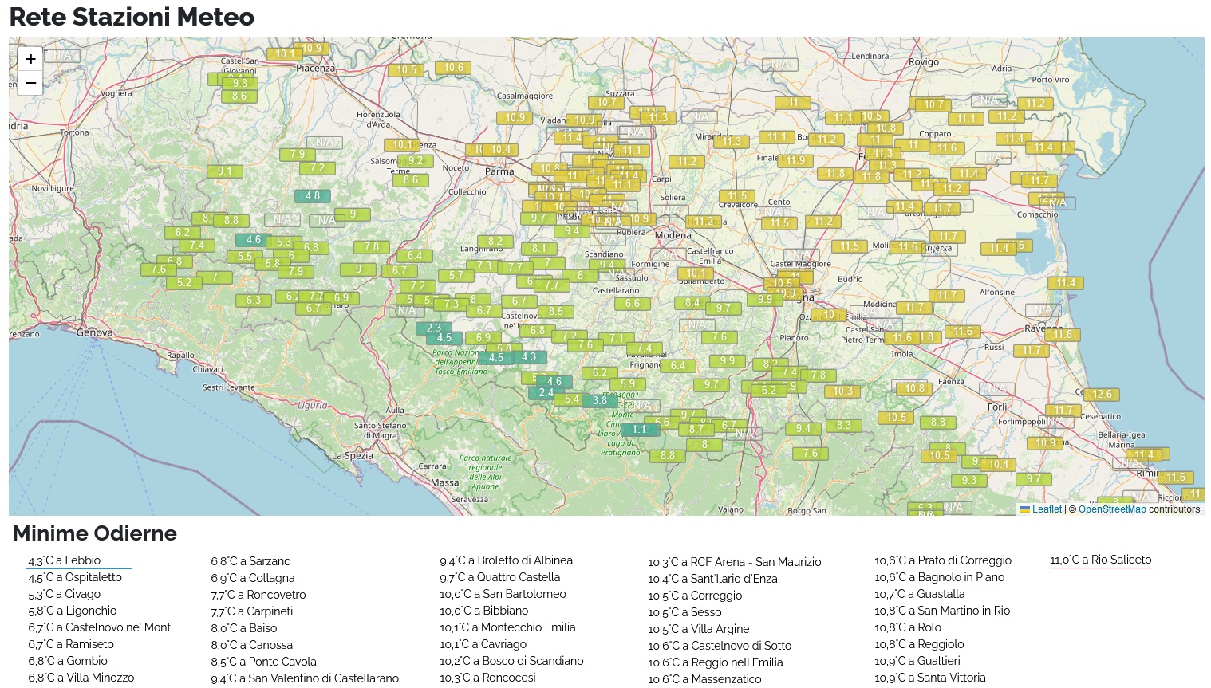Open the 3.8 station marker
Viewport: 1211px width, 688px height.
[x=599, y=401]
